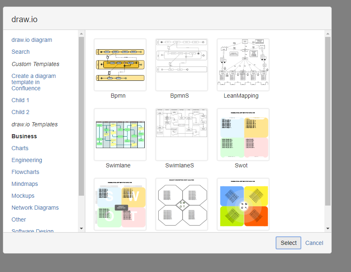This screenshot has width=351, height=272.
Task: Open the Search category in sidebar
Action: [x=21, y=52]
